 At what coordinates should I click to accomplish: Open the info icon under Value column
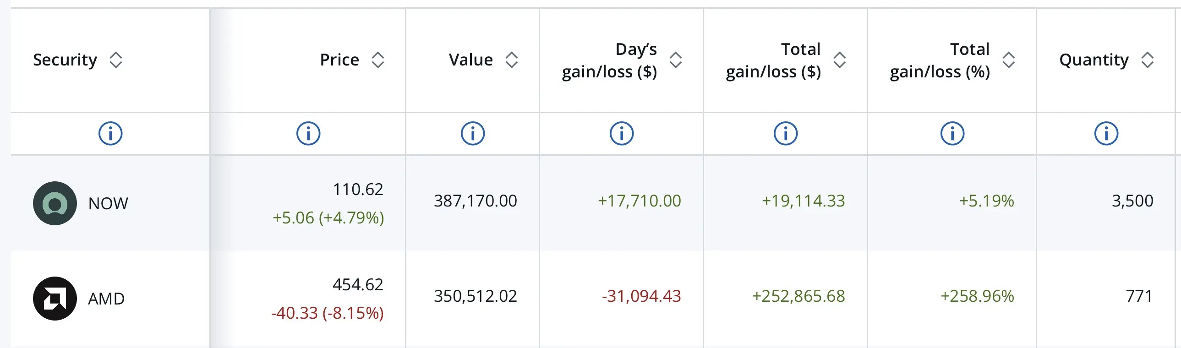click(473, 133)
